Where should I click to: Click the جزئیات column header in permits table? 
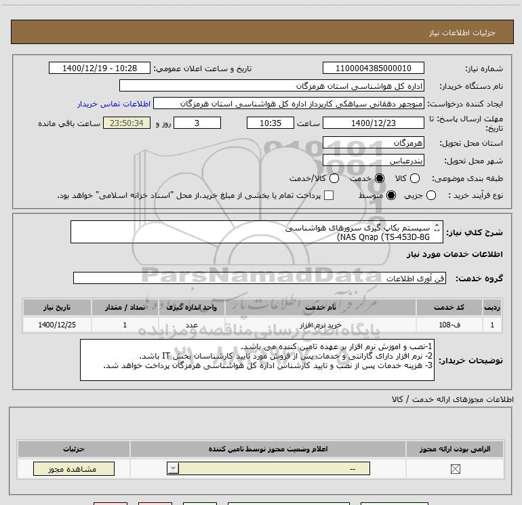[x=74, y=449]
